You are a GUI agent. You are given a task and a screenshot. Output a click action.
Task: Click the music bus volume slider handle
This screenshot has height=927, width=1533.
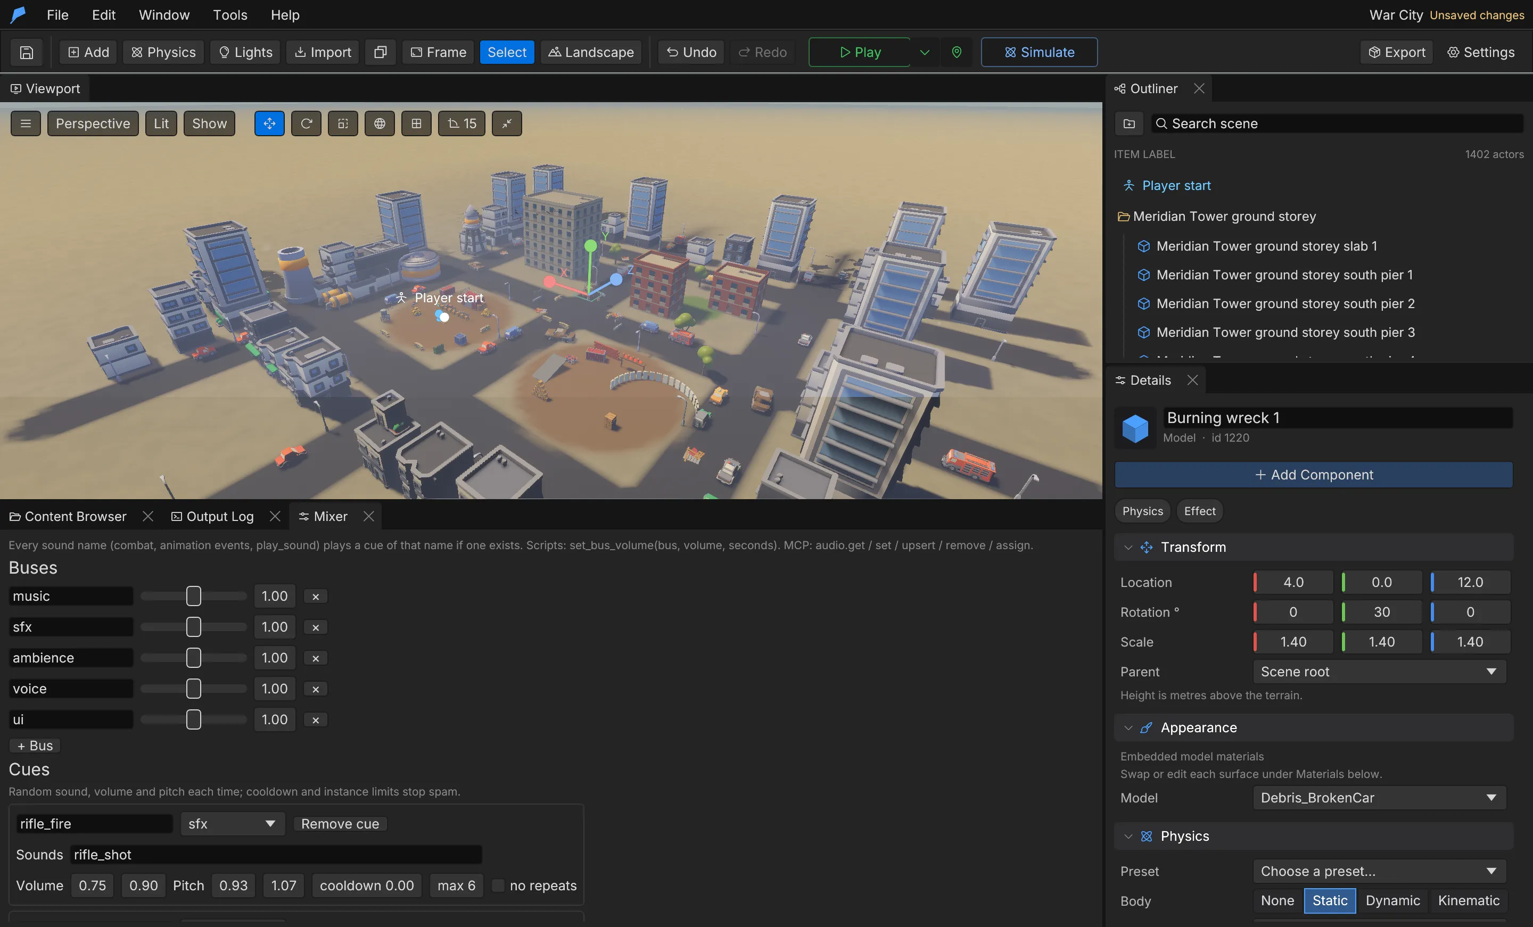tap(194, 596)
